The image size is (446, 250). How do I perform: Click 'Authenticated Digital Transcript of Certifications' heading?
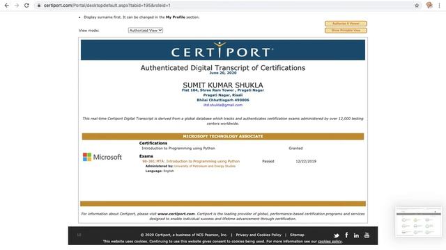[223, 68]
